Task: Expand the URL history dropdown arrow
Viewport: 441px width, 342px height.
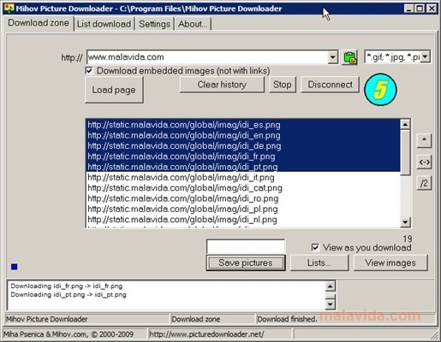Action: tap(332, 57)
